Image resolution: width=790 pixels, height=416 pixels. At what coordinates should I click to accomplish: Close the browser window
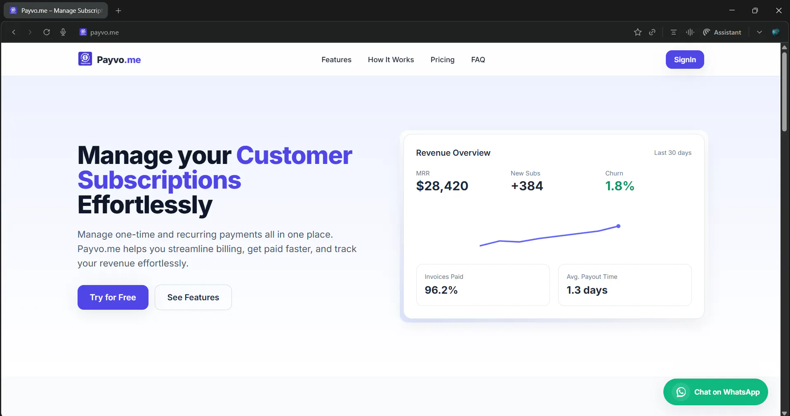coord(779,10)
